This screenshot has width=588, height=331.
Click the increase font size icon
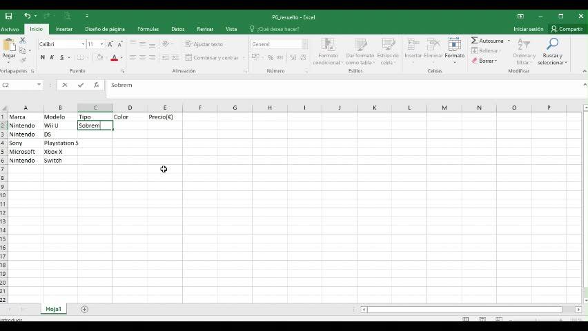coord(110,44)
